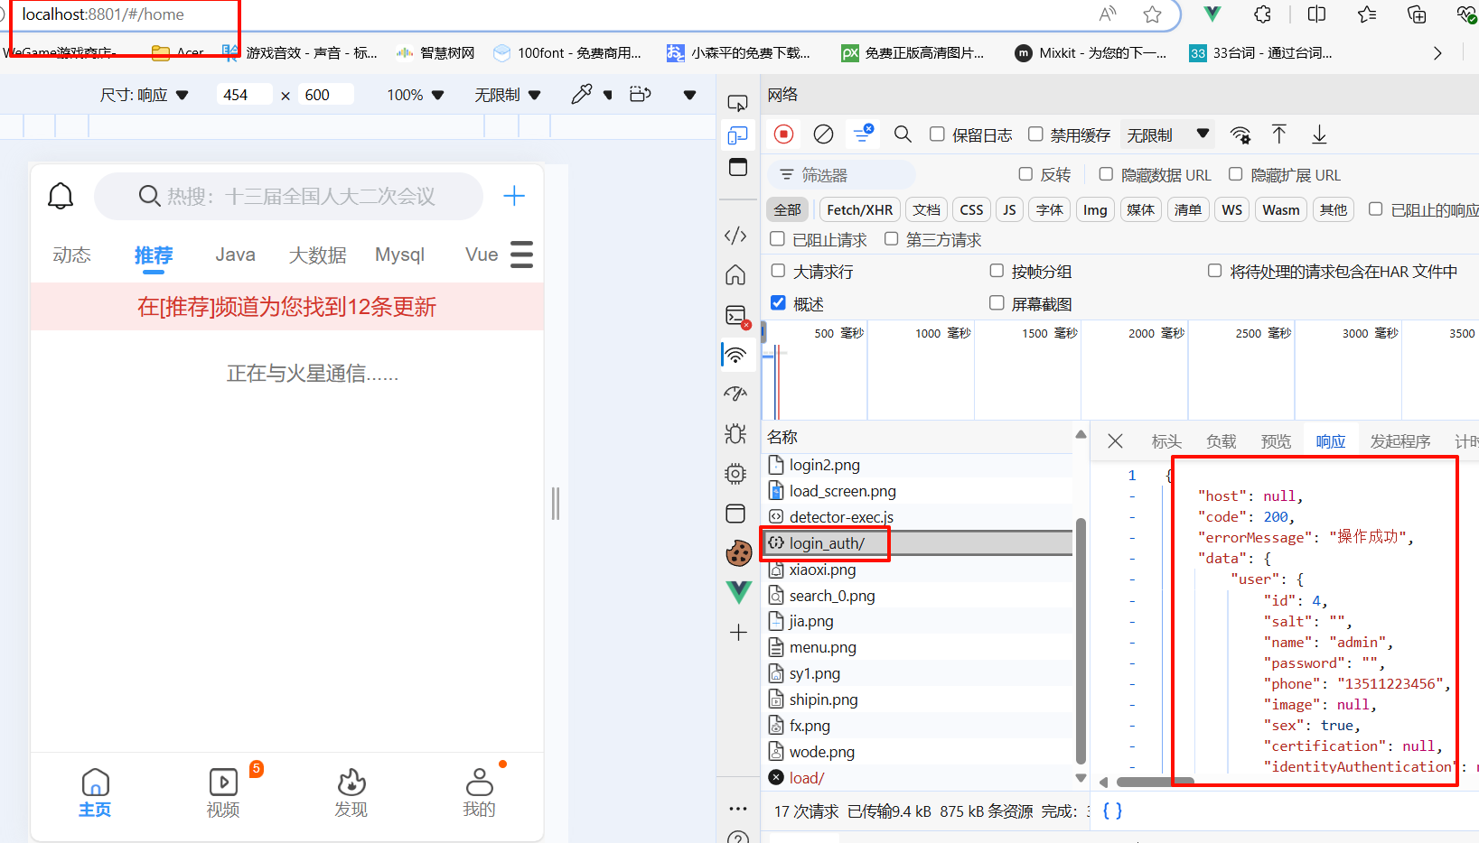
Task: Enable 禁用缓存 checkbox
Action: (x=1035, y=134)
